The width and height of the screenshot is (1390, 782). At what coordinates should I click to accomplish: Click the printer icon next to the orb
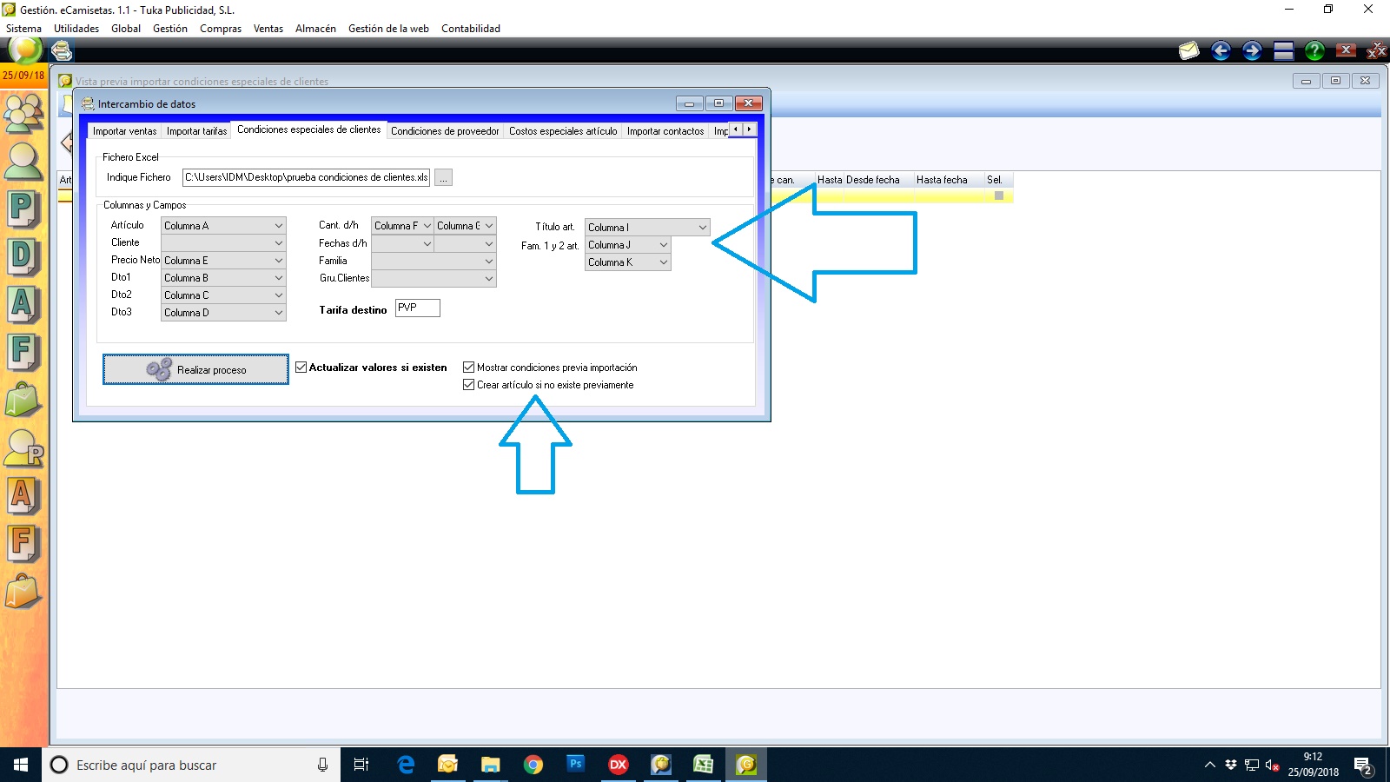click(62, 51)
